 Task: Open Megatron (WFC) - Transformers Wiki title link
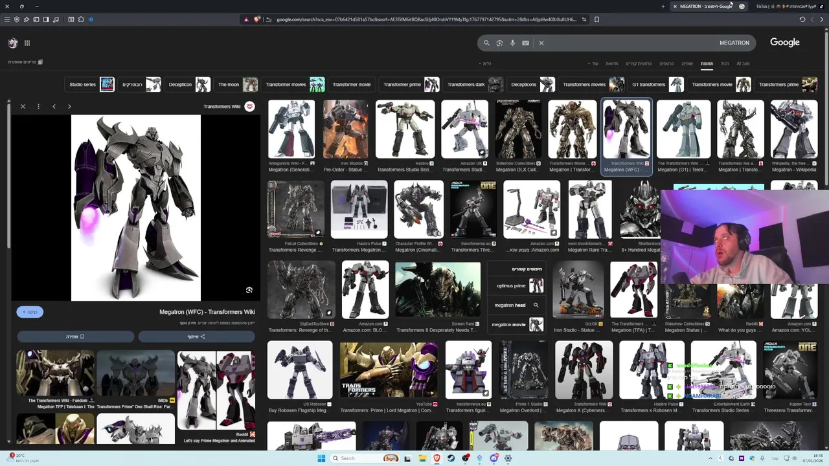point(207,312)
